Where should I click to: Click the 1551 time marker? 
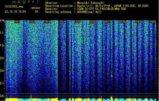point(17,22)
